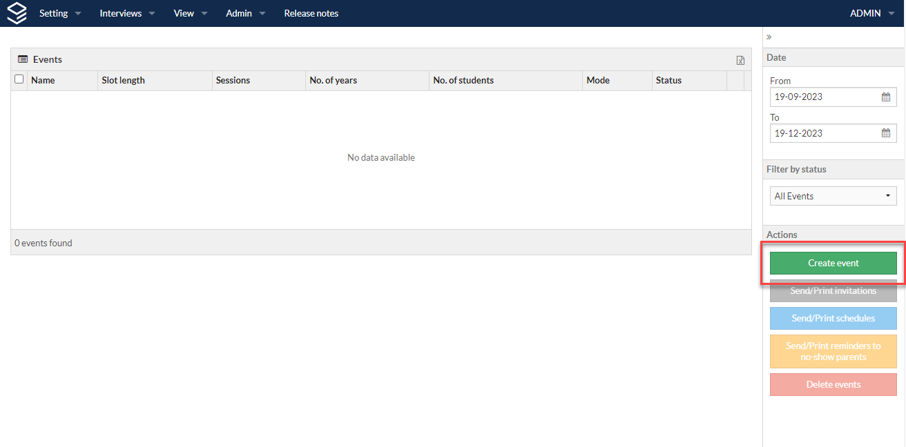Viewport: 906px width, 447px height.
Task: Sort by the Mode column header
Action: [x=617, y=80]
